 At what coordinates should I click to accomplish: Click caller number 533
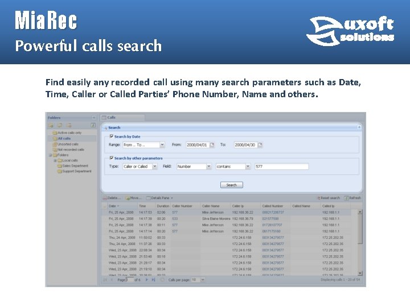(x=175, y=218)
